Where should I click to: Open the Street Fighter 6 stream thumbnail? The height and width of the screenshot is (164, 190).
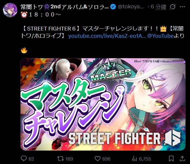(103, 104)
